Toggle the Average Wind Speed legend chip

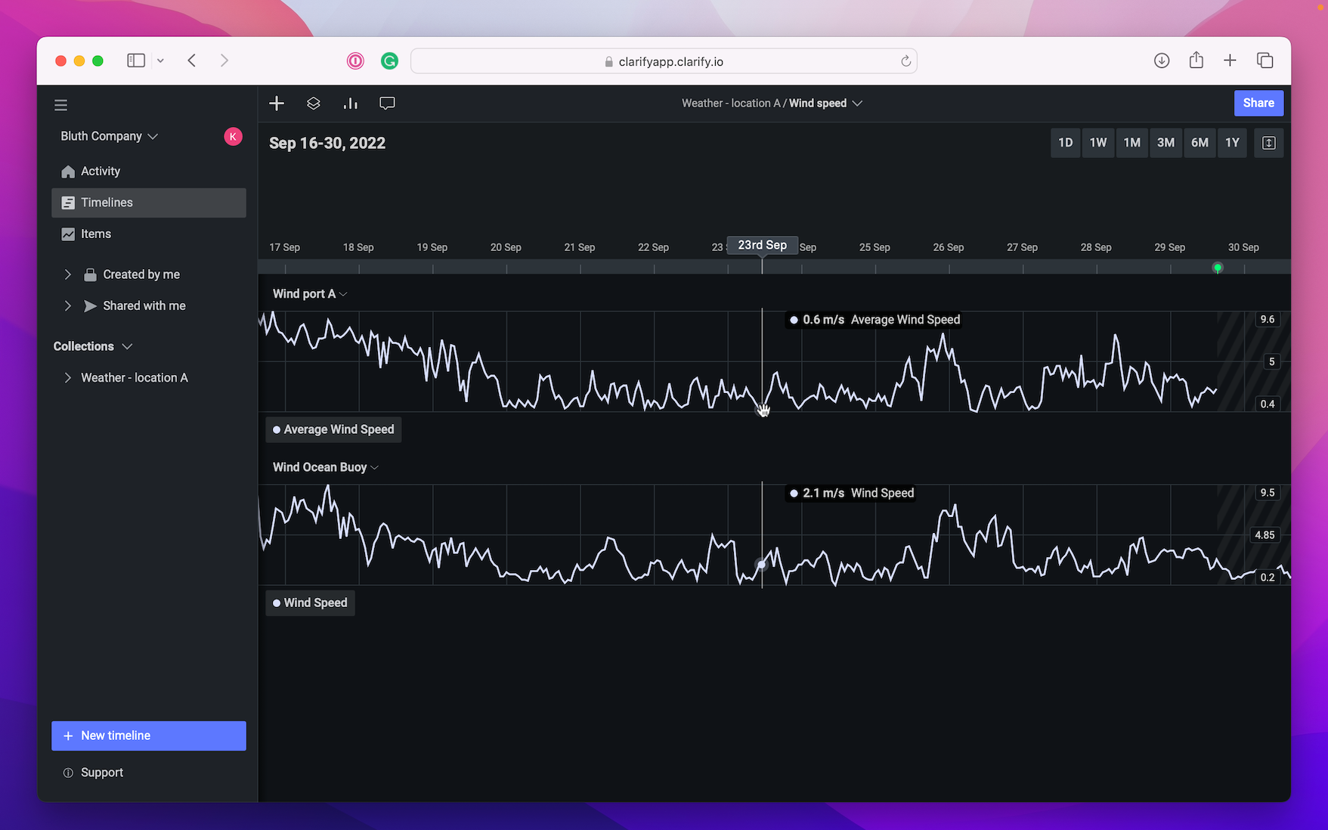pos(333,429)
